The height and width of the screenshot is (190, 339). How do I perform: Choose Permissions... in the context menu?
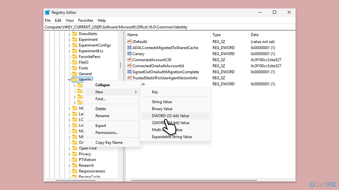[x=112, y=132]
